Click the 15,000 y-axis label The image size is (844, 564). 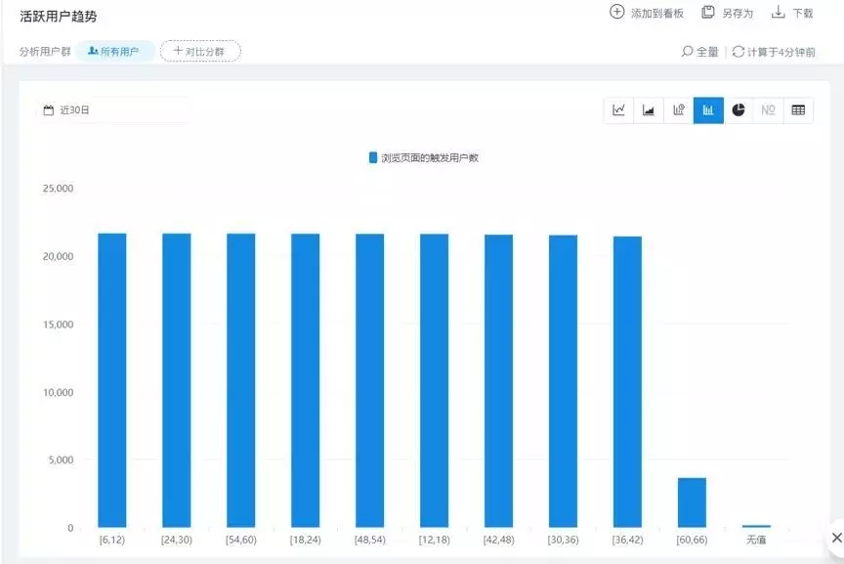tap(59, 325)
